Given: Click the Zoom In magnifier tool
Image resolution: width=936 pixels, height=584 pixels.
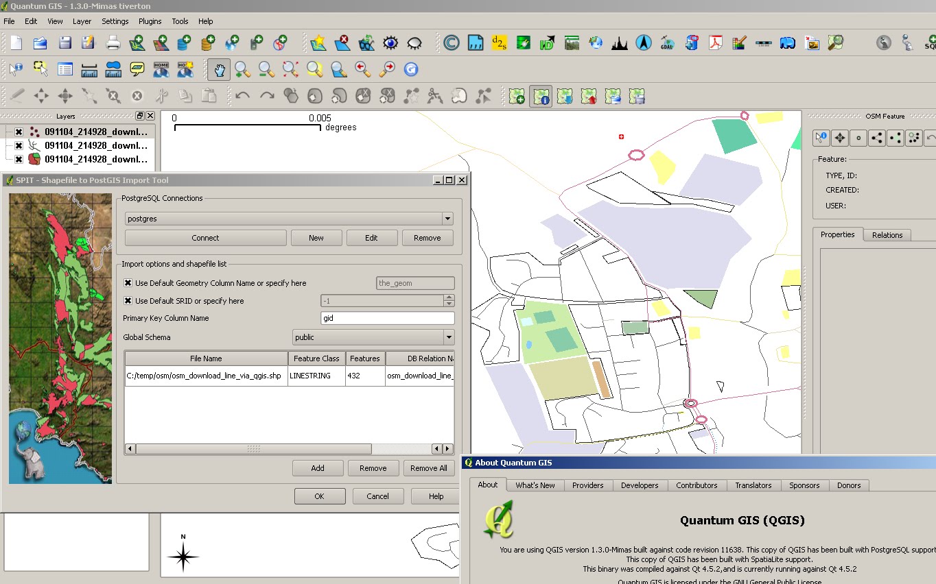Looking at the screenshot, I should 242,69.
